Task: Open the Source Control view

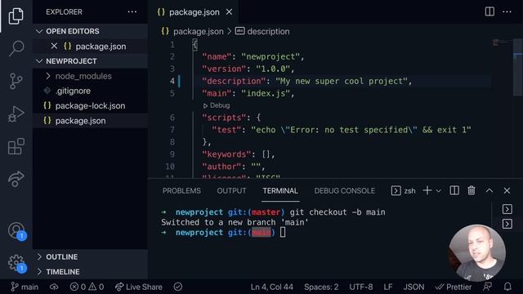Action: click(x=16, y=81)
